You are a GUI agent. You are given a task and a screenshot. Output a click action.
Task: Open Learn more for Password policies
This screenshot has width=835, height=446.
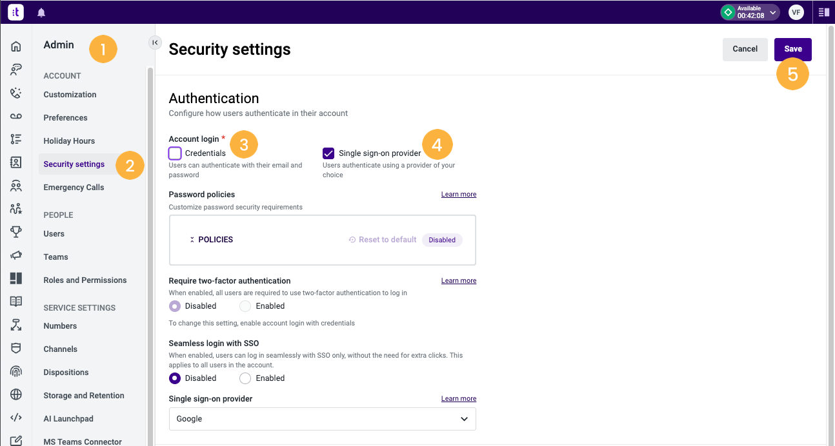tap(459, 195)
